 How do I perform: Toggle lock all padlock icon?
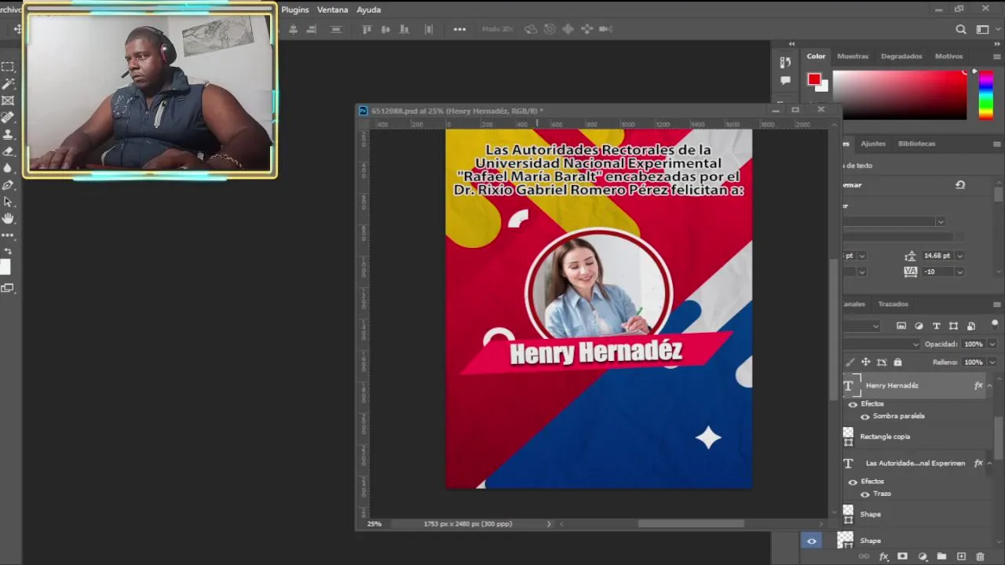[897, 362]
